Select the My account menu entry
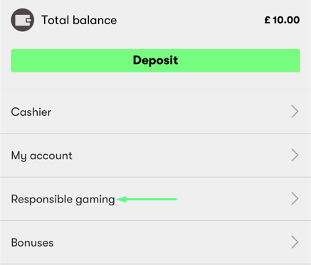Screen dimensions: 311x265 click(x=155, y=156)
